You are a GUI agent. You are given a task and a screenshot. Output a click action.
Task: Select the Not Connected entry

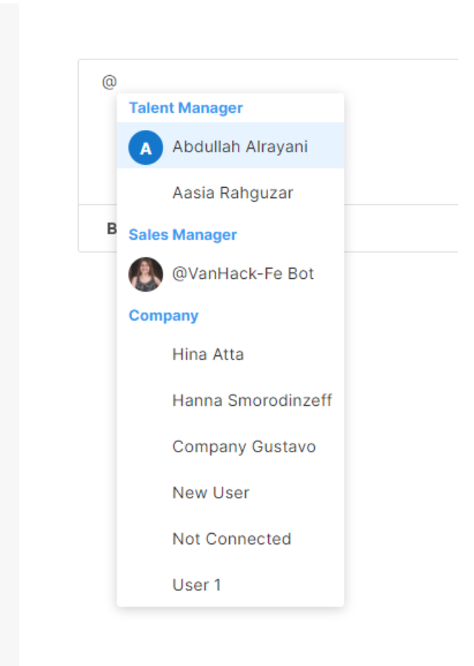coord(230,539)
